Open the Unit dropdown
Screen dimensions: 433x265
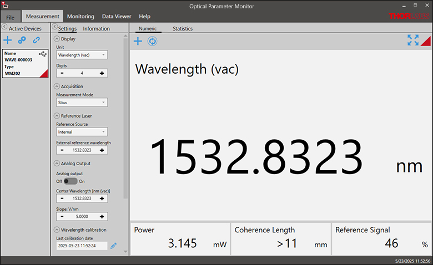82,55
